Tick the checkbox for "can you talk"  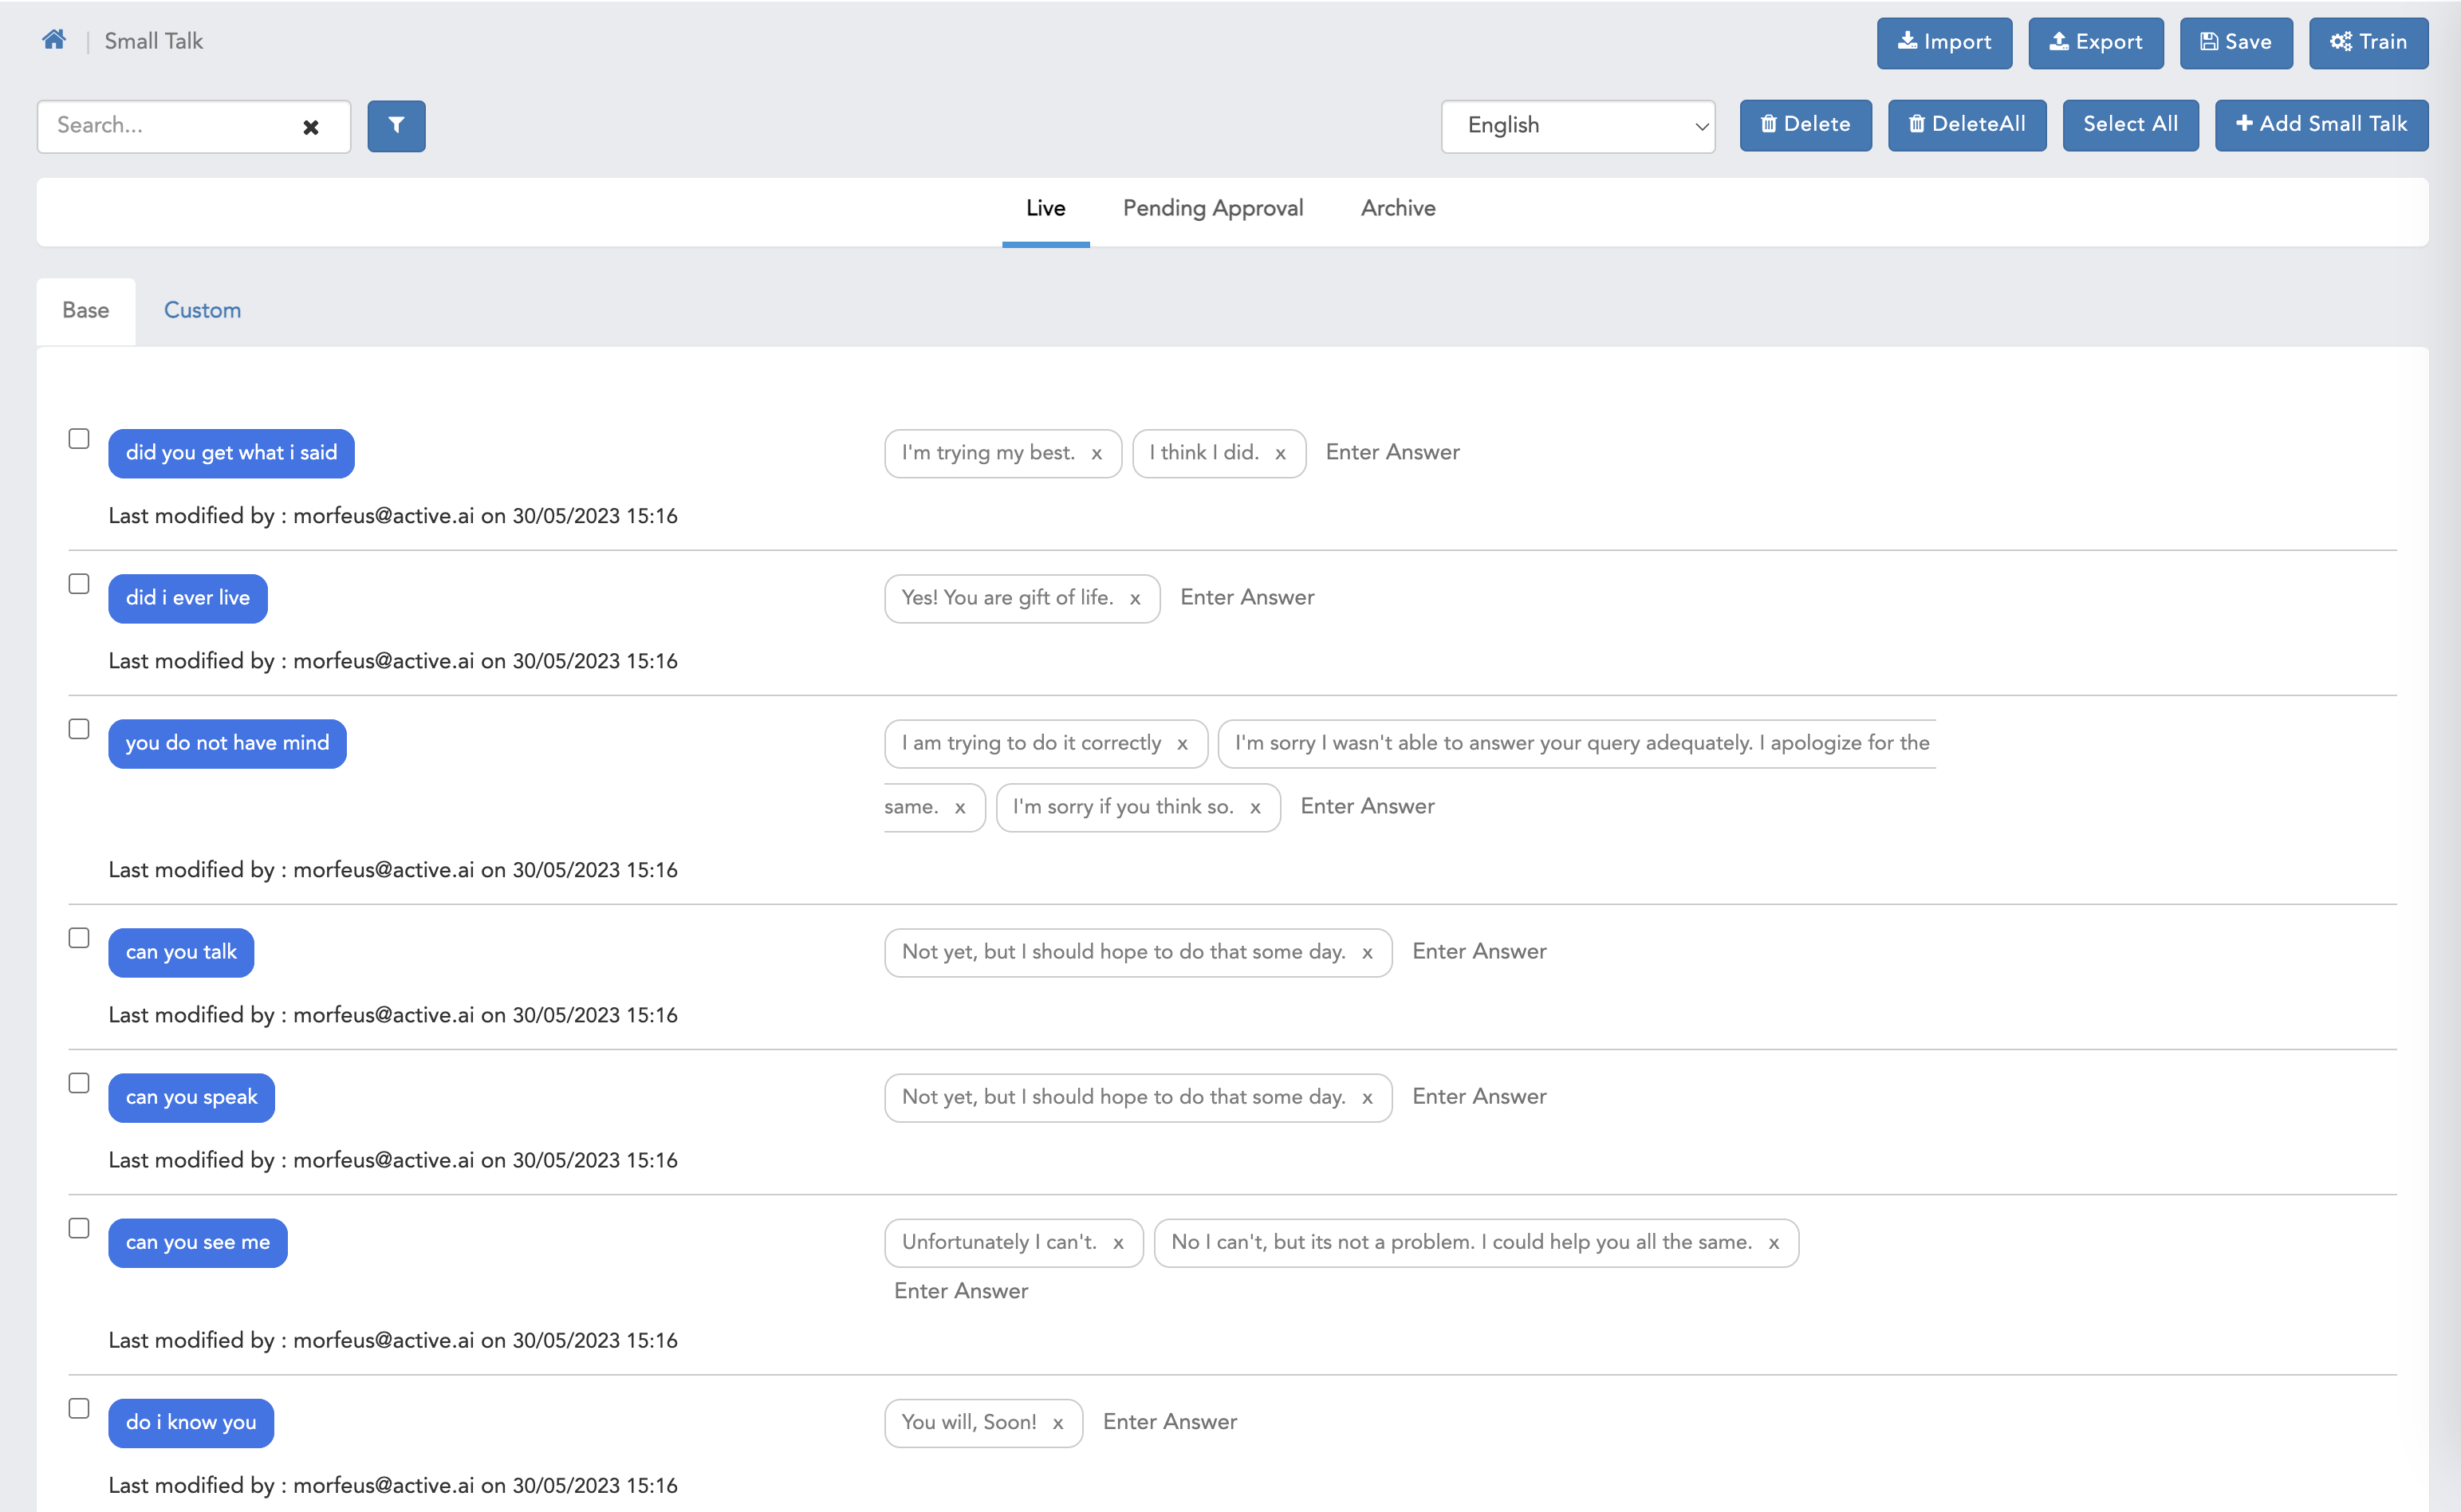pyautogui.click(x=79, y=938)
